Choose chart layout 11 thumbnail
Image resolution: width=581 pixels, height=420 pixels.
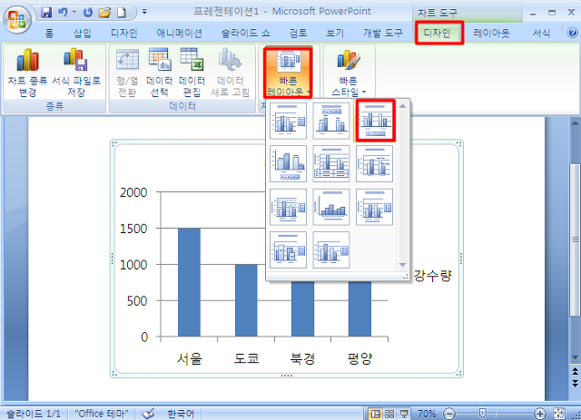point(331,249)
